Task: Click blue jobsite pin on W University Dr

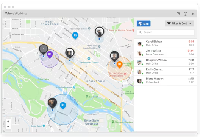Action: (x=63, y=105)
